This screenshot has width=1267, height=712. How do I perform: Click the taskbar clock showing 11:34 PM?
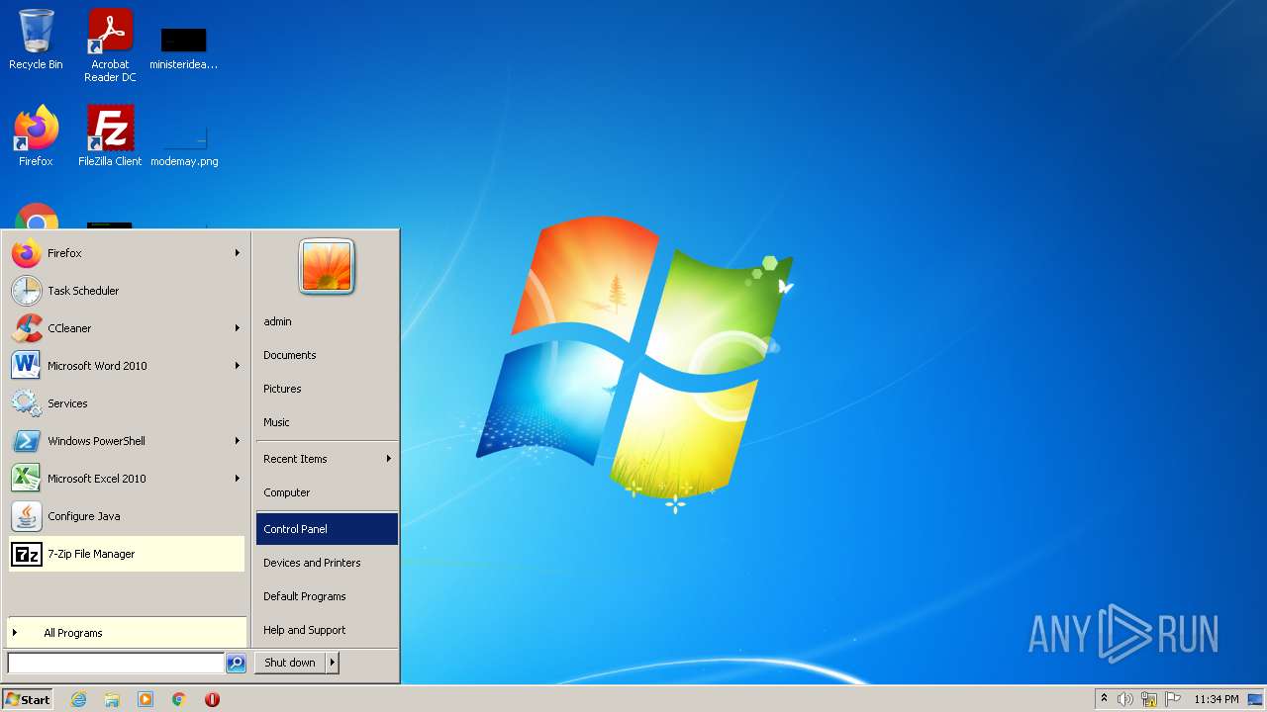click(x=1216, y=699)
